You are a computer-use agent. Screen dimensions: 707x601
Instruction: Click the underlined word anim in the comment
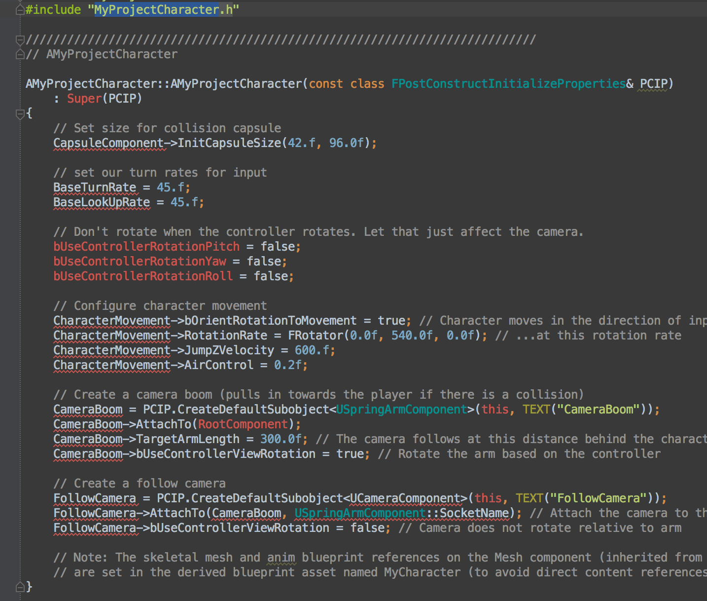pyautogui.click(x=281, y=558)
